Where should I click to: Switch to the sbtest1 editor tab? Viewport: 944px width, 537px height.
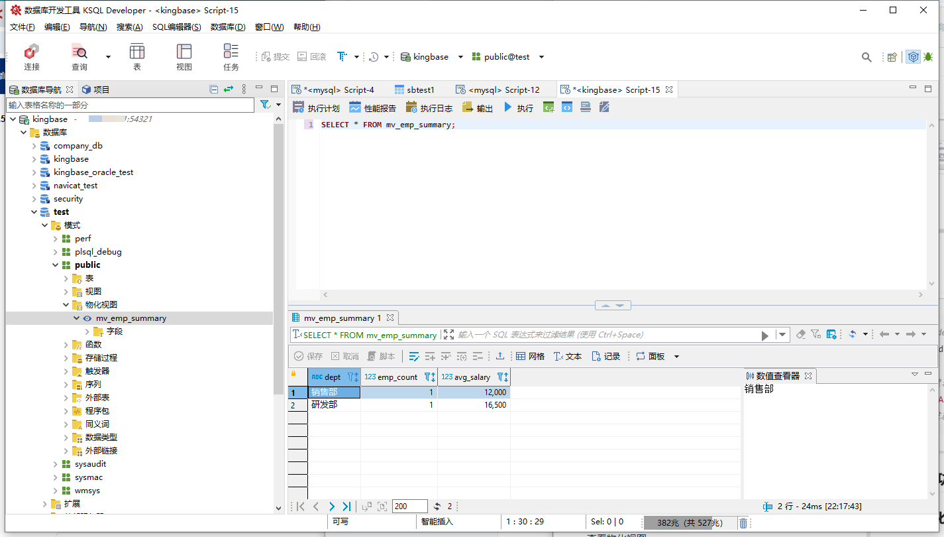(x=415, y=89)
